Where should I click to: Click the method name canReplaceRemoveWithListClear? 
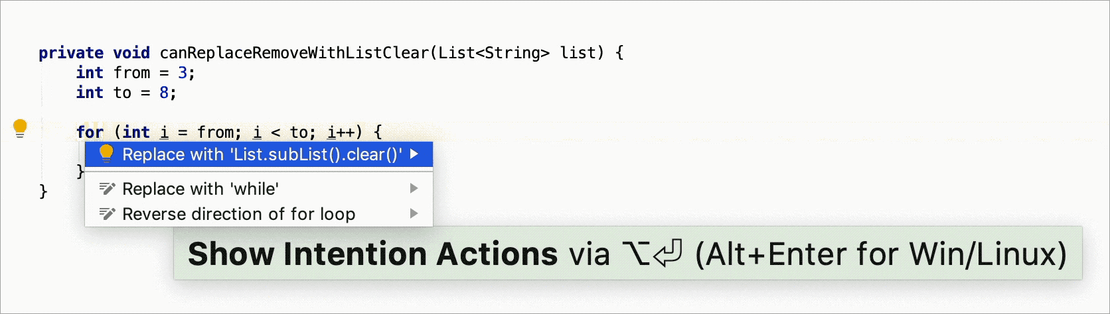click(294, 53)
